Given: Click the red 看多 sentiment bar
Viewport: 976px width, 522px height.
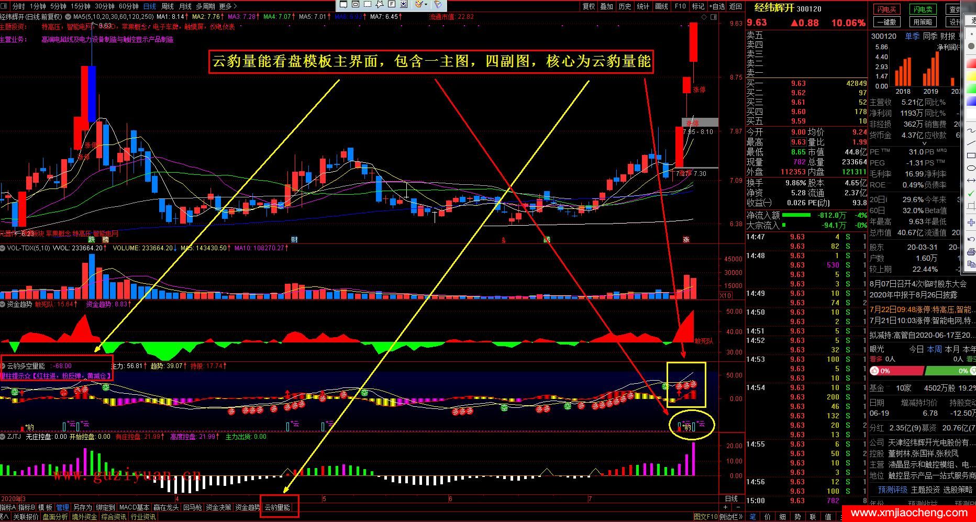Looking at the screenshot, I should point(896,371).
